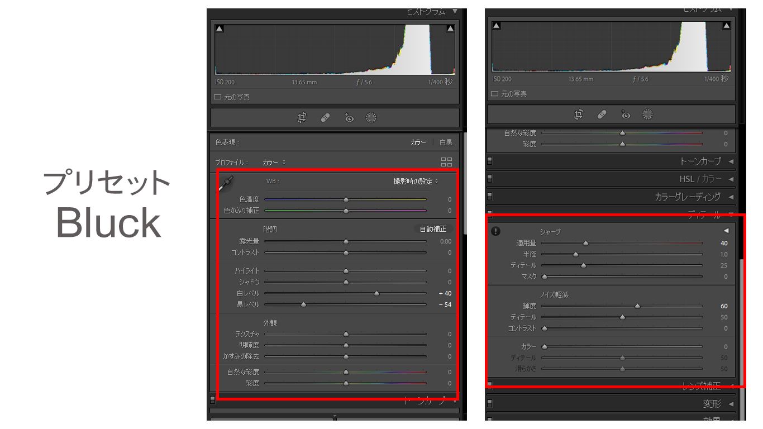Screen dimensions: 763x429
Task: Toggle highlight clipping triangle in the right histogram
Action: [726, 26]
